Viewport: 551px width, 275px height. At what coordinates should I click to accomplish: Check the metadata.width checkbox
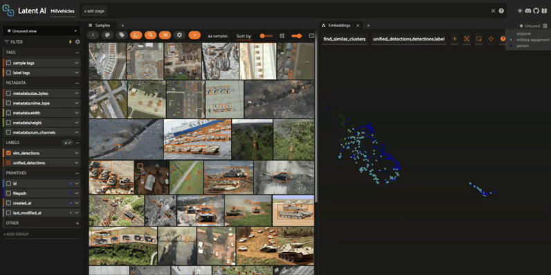coord(9,113)
